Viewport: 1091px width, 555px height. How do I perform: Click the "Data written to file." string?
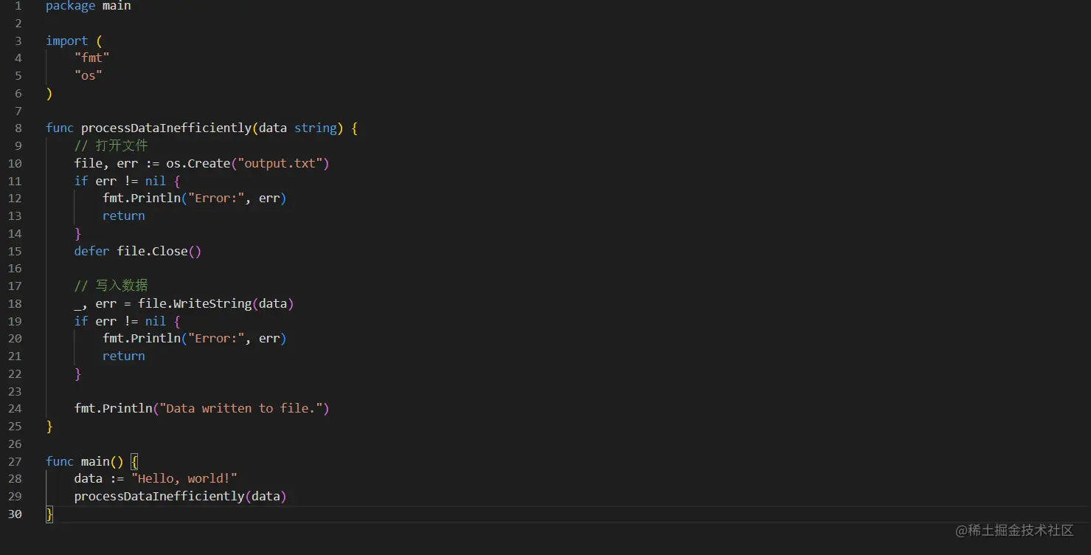(x=240, y=408)
